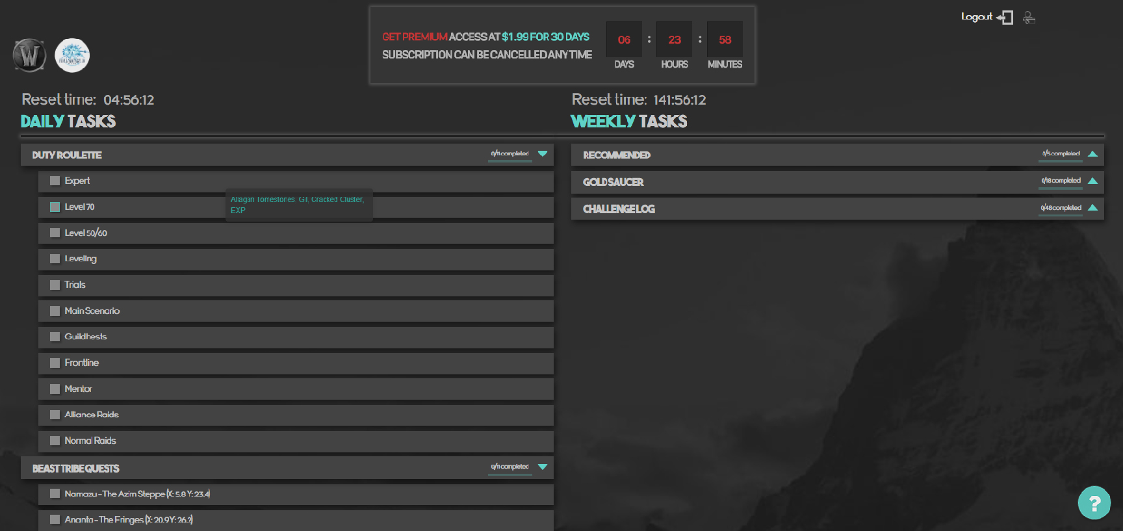Check the Namazu Azim Steppe quest box

click(55, 494)
